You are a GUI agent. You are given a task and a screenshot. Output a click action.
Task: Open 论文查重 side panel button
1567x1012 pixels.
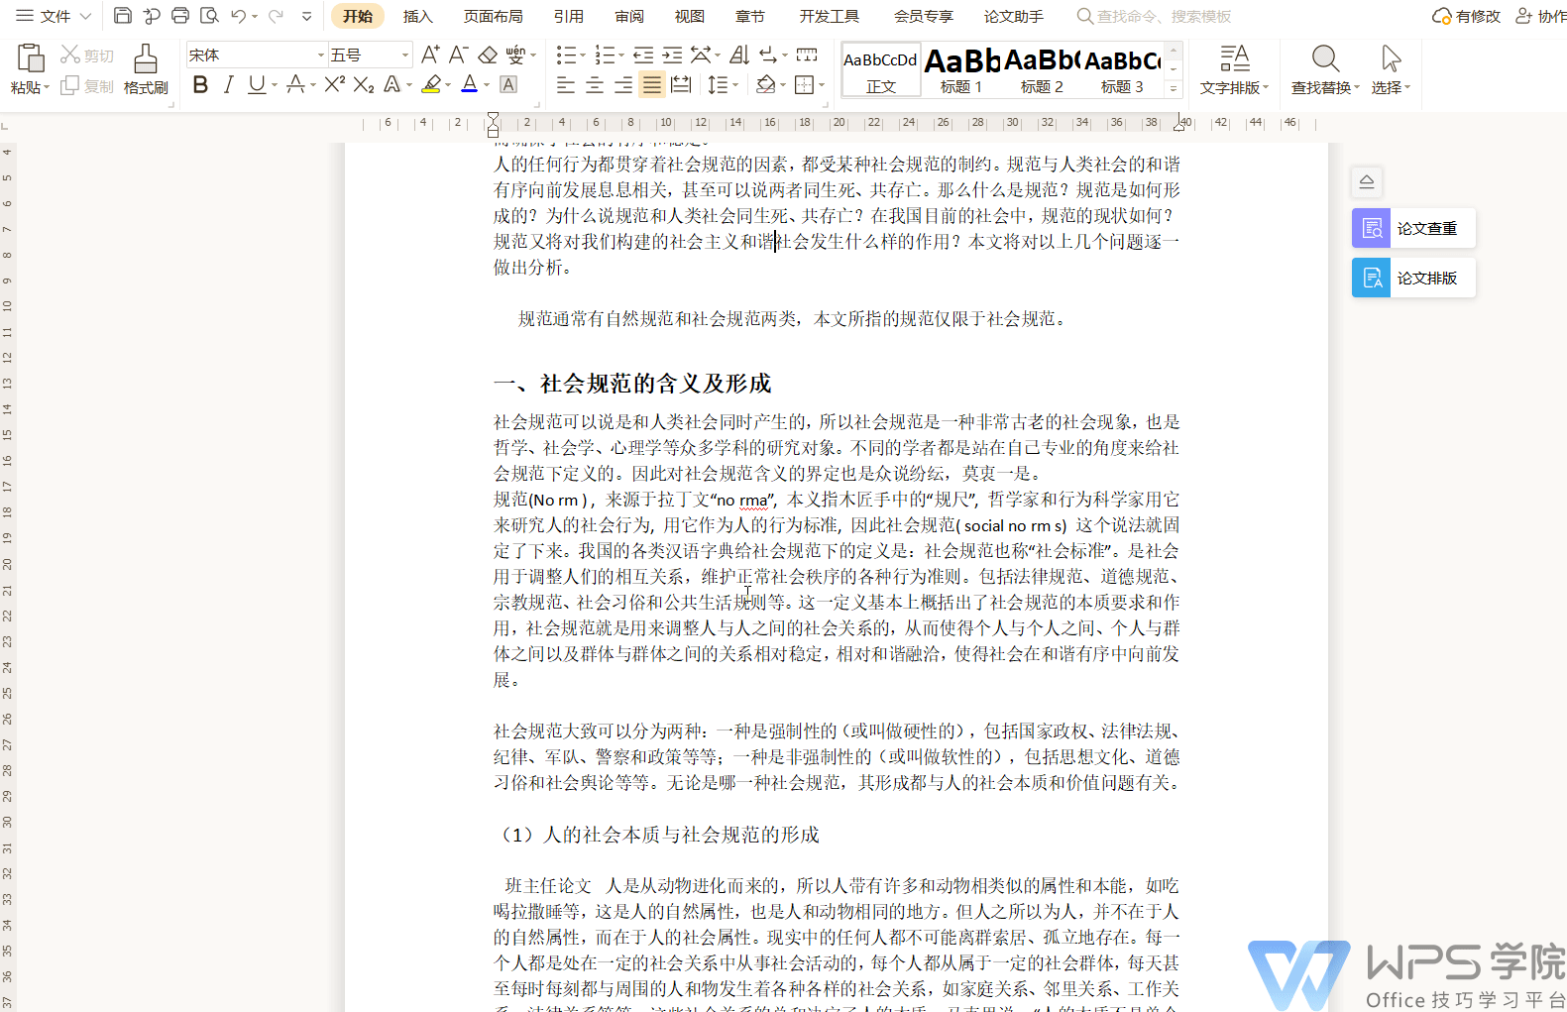[1413, 228]
